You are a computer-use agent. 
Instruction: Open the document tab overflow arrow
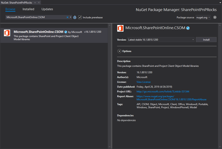tap(220, 3)
